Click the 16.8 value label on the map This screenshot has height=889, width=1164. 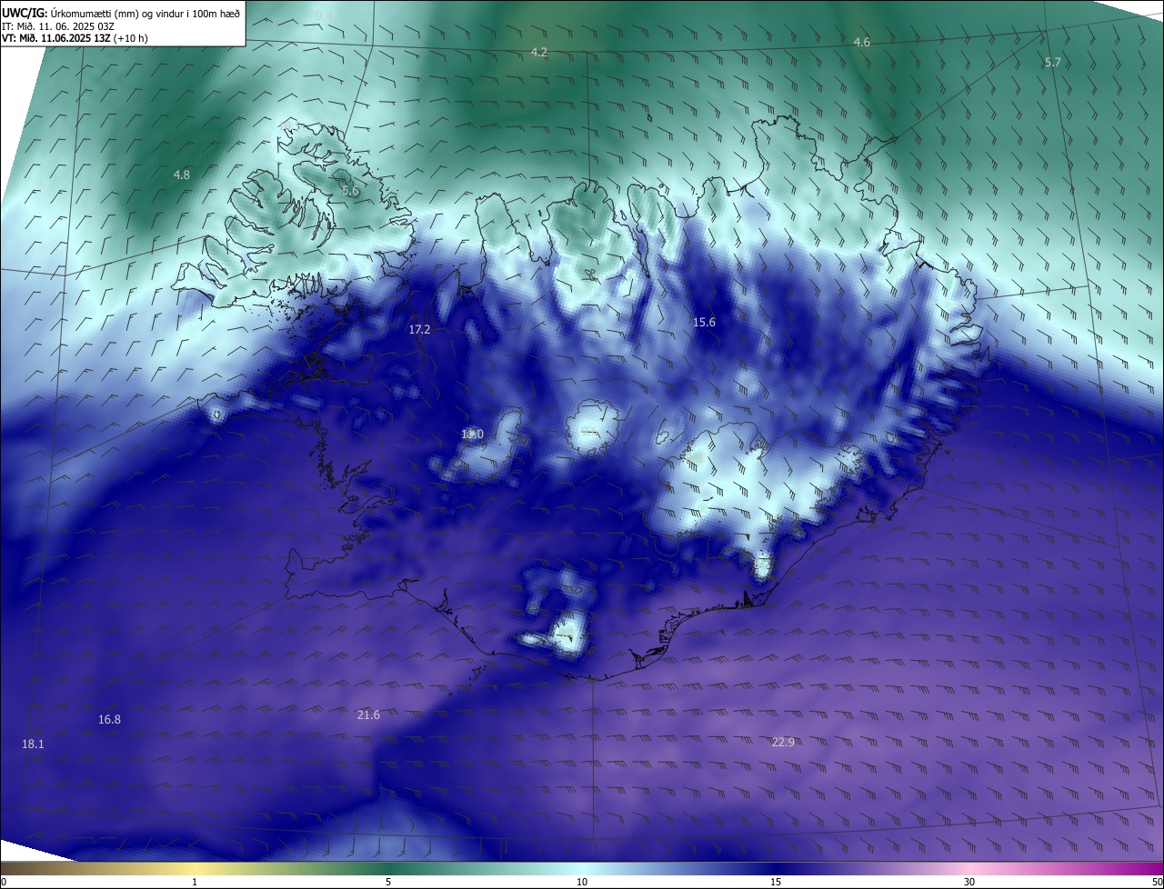tap(109, 719)
